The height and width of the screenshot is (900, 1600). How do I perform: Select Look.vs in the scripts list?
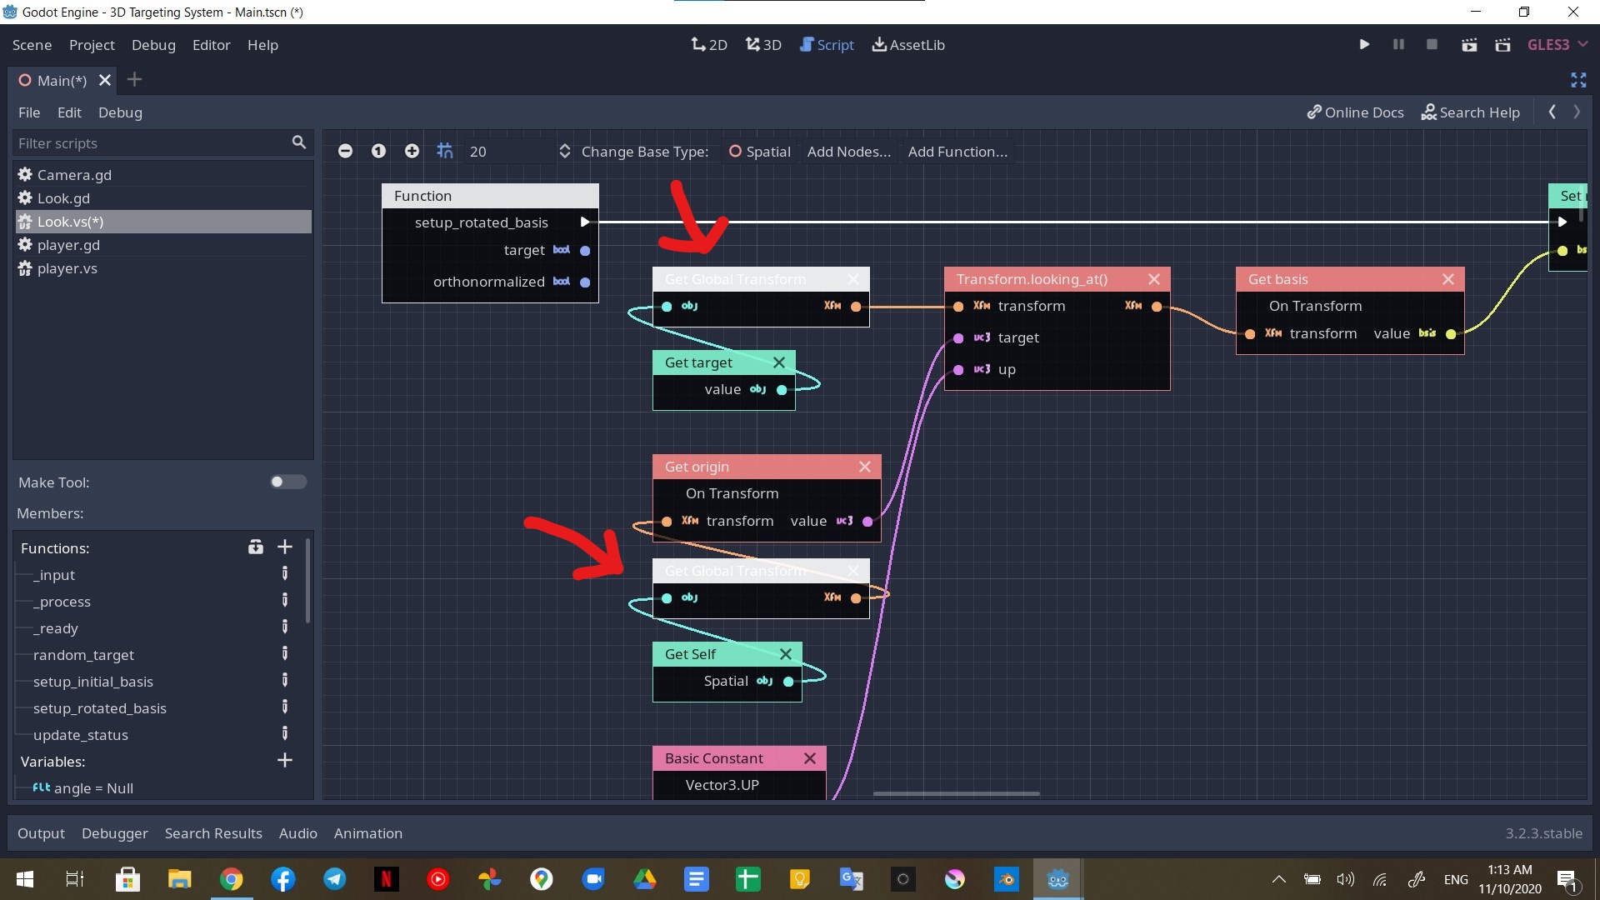click(x=70, y=222)
